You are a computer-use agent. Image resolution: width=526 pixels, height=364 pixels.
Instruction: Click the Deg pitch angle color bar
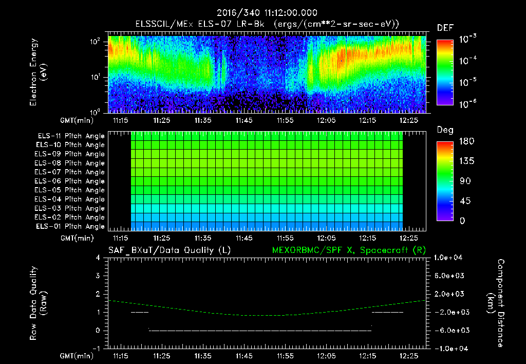coord(445,181)
